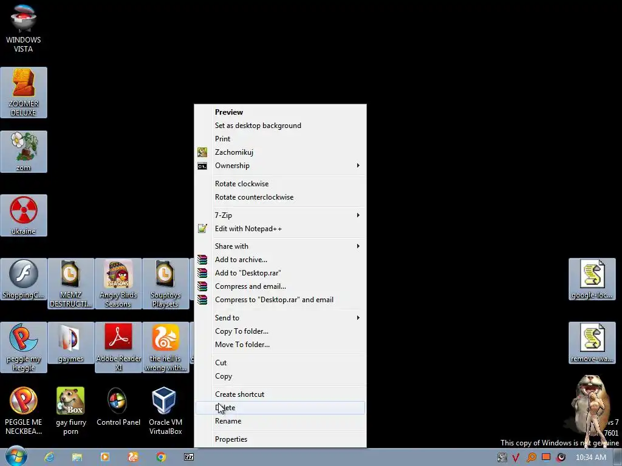Choose Preview in the context menu

click(280, 112)
